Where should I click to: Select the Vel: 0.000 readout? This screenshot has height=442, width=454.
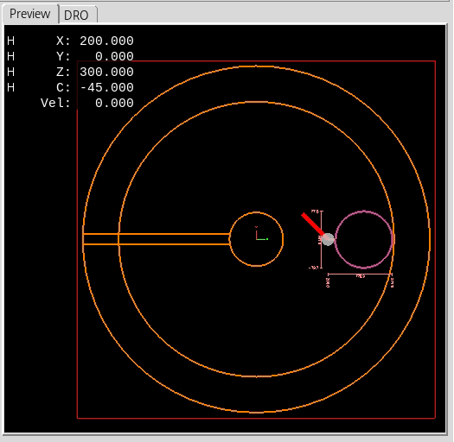(86, 103)
